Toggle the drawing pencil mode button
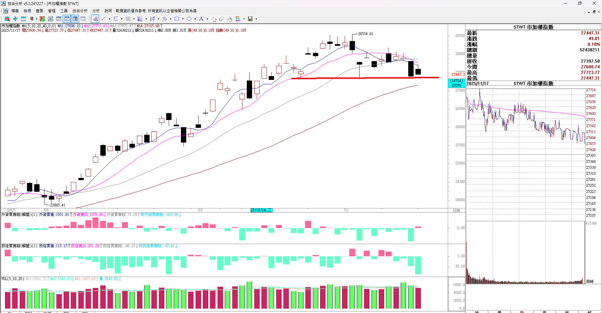The height and width of the screenshot is (313, 602). click(95, 19)
